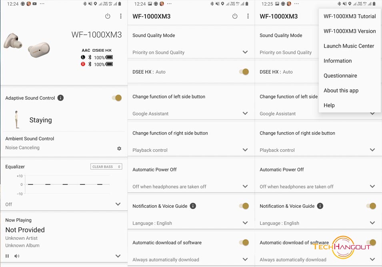
Task: Tap the power icon on the first screen
Action: (108, 16)
